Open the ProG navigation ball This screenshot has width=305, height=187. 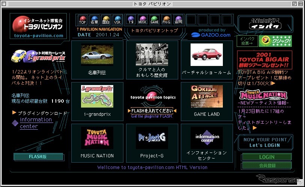pyautogui.click(x=166, y=20)
